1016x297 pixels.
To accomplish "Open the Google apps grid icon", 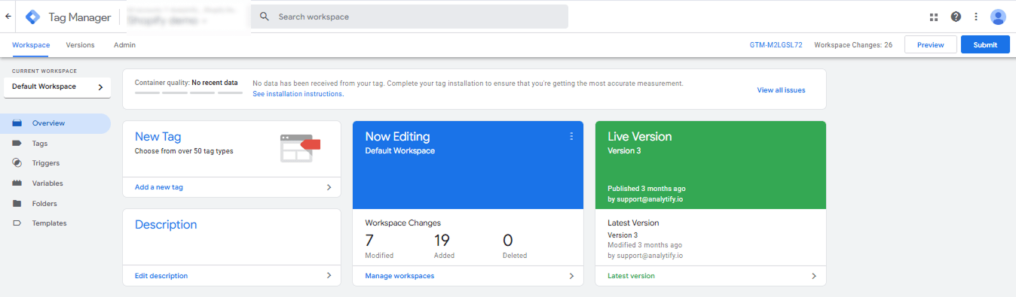I will click(x=934, y=17).
